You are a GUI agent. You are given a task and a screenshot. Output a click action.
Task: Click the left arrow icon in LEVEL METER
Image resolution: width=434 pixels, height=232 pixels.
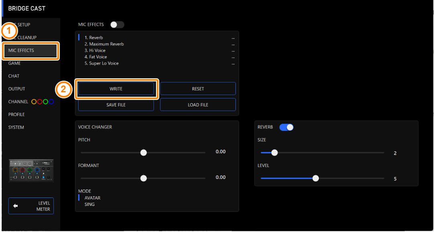[16, 206]
